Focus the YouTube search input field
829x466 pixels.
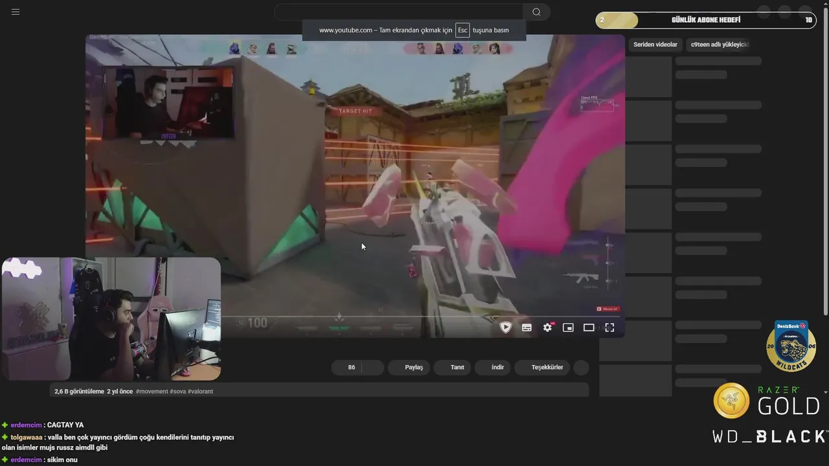coord(398,12)
